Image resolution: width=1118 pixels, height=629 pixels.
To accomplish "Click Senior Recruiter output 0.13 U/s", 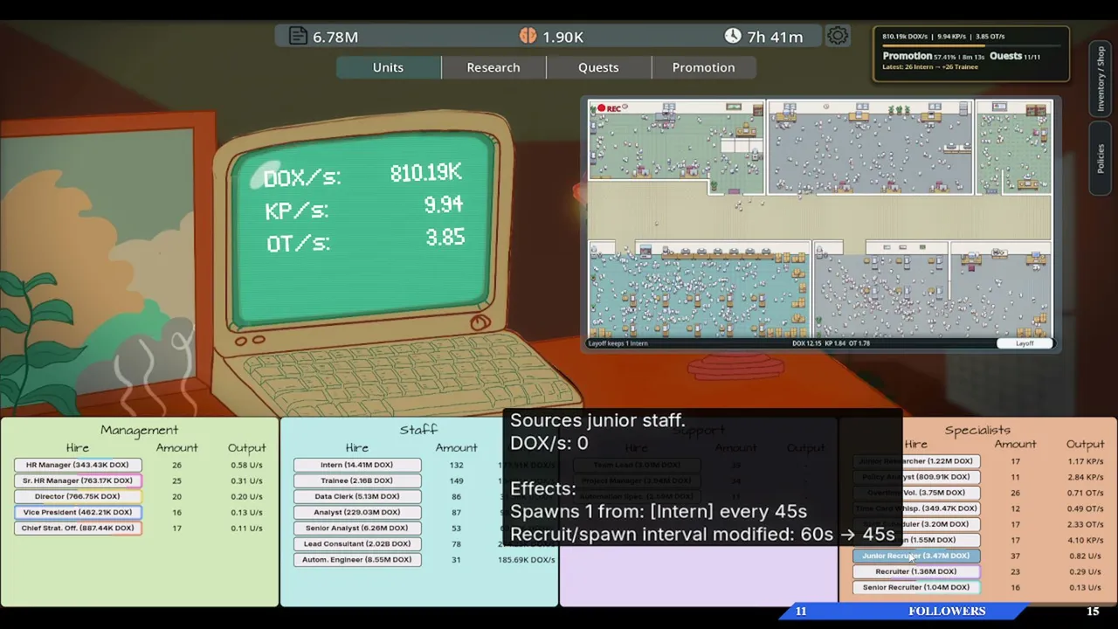I will coord(1086,587).
